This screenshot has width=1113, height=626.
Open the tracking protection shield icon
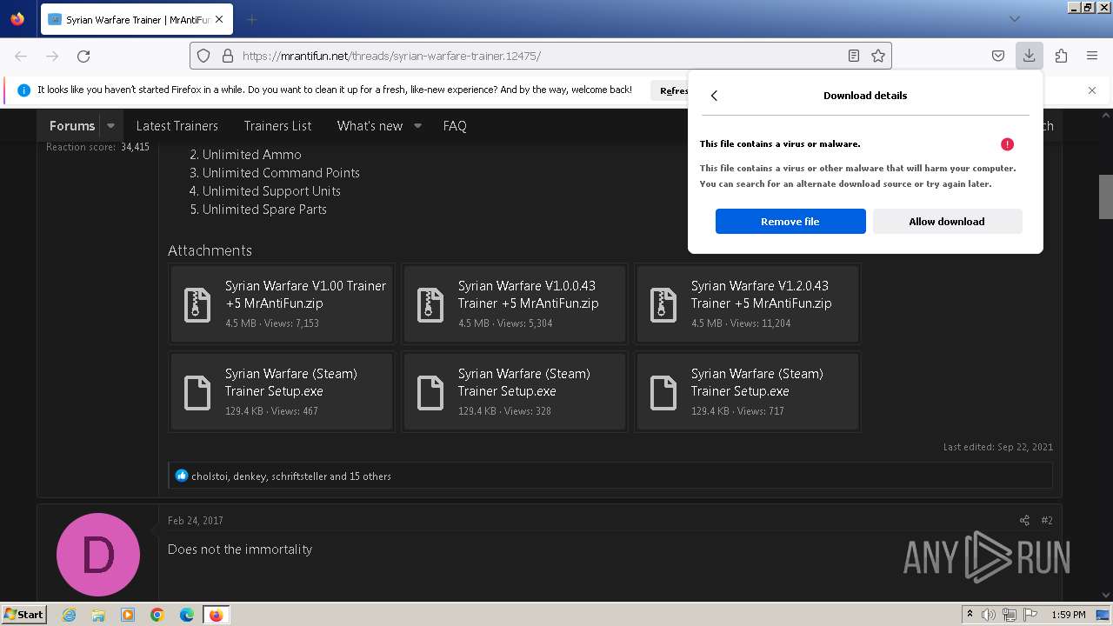pyautogui.click(x=203, y=56)
